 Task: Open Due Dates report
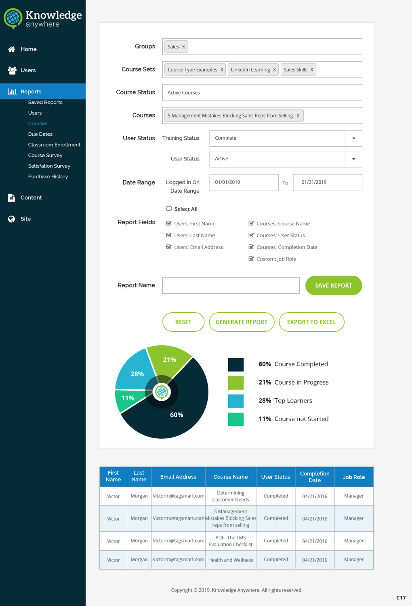pyautogui.click(x=40, y=134)
